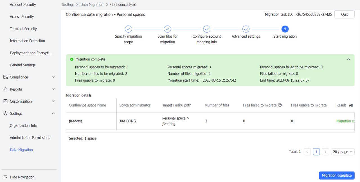
Task: Click the Personal space > jizedong path cell
Action: tap(175, 121)
